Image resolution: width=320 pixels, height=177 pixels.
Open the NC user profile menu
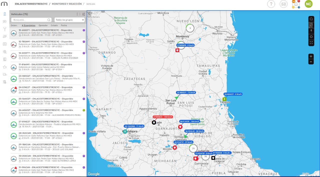click(308, 4)
